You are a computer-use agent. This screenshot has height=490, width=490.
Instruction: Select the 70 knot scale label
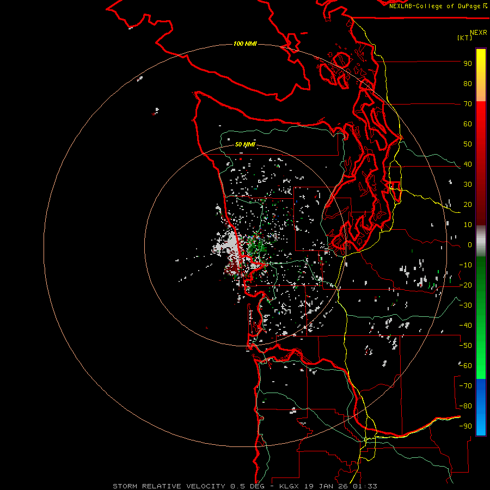coord(468,104)
